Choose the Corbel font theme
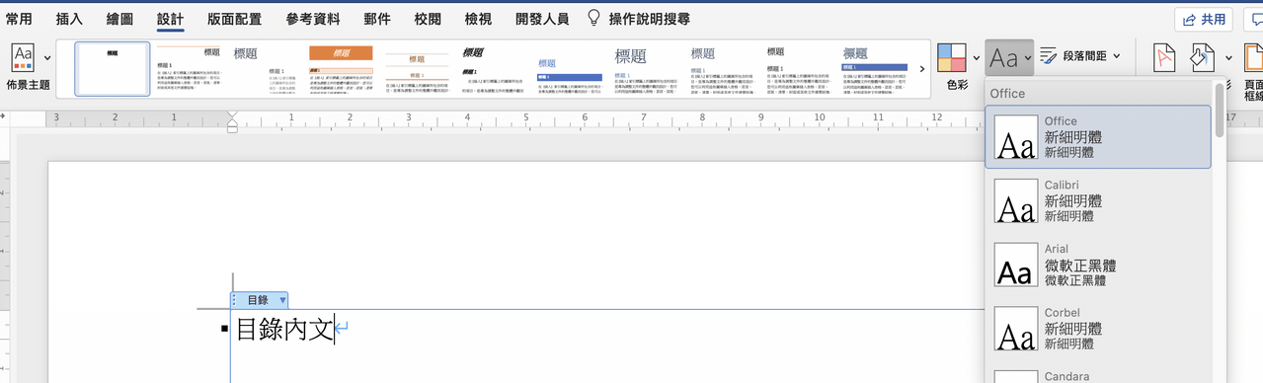This screenshot has width=1263, height=383. [1098, 329]
